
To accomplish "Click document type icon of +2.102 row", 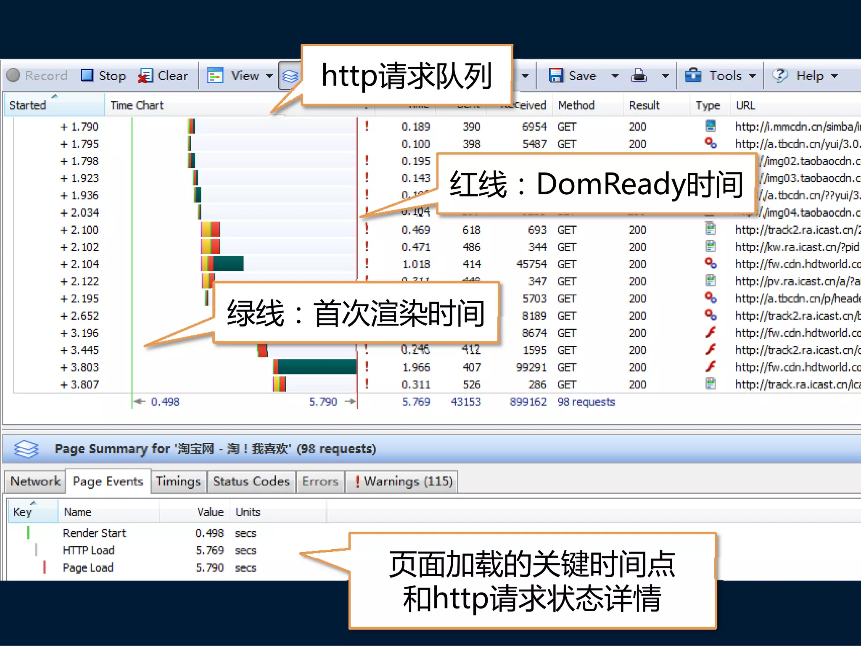I will pyautogui.click(x=710, y=246).
